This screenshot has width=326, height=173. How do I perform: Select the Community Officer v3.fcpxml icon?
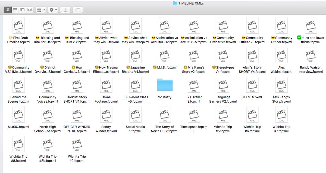point(252,26)
